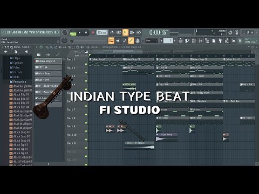
Task: Click the Record button
Action: point(93,33)
